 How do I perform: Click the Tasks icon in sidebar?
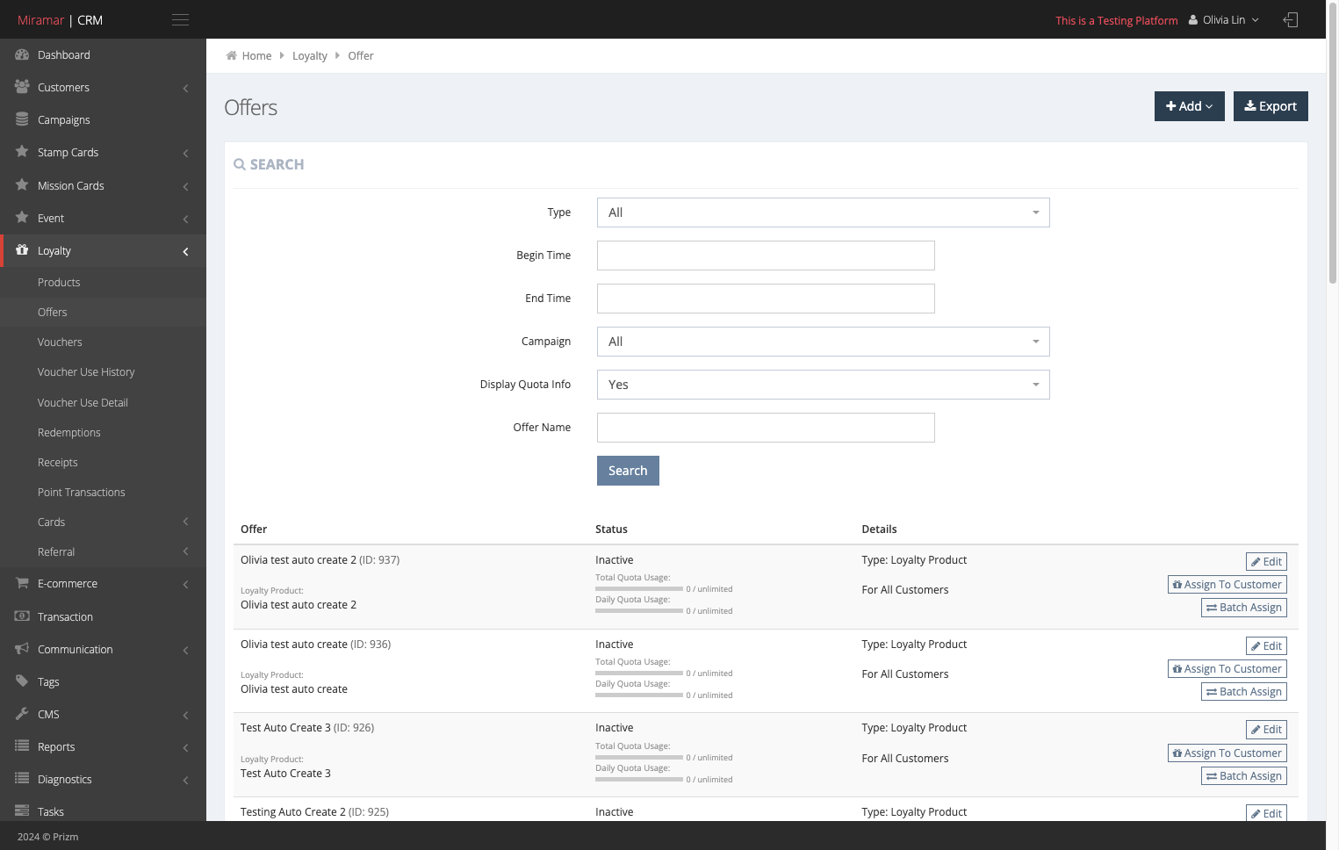22,811
